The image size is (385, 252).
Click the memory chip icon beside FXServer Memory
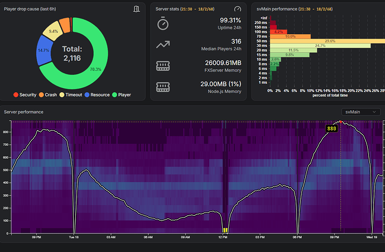(163, 66)
